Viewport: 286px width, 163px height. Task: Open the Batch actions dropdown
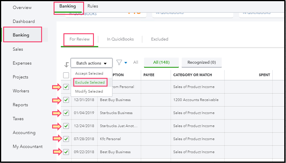[91, 63]
